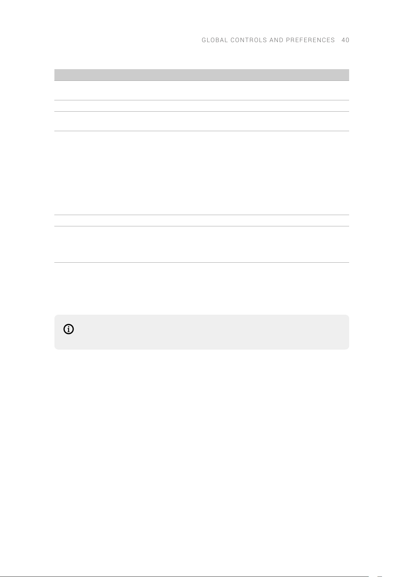The width and height of the screenshot is (408, 577).
Task: Click the last empty table row
Action: 202,244
